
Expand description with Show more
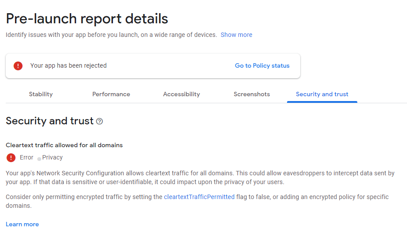click(x=236, y=35)
